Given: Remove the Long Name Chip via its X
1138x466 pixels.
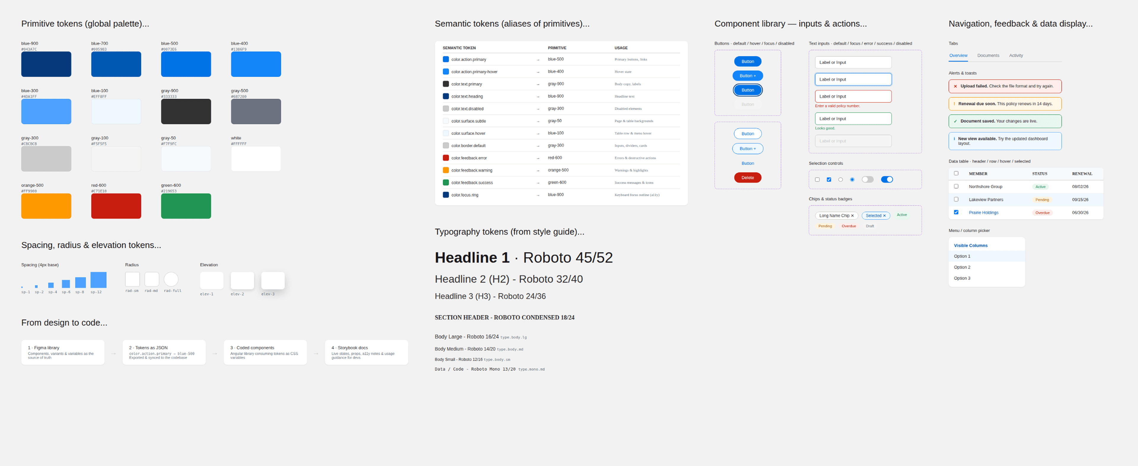Looking at the screenshot, I should click(852, 216).
